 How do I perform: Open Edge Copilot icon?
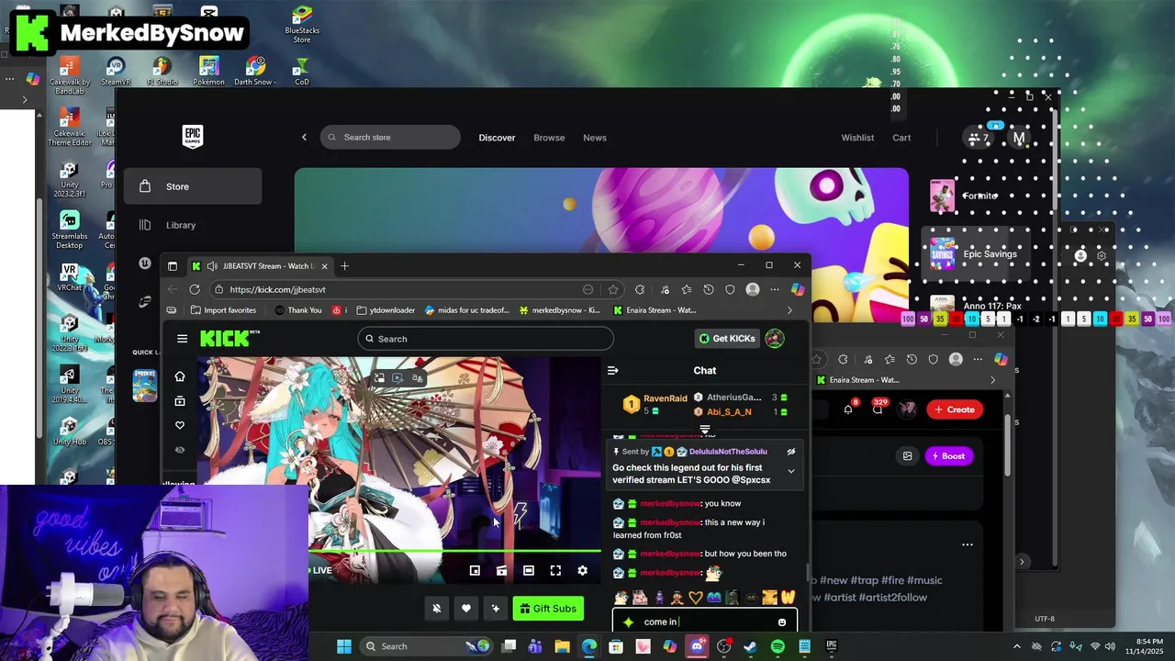click(797, 289)
